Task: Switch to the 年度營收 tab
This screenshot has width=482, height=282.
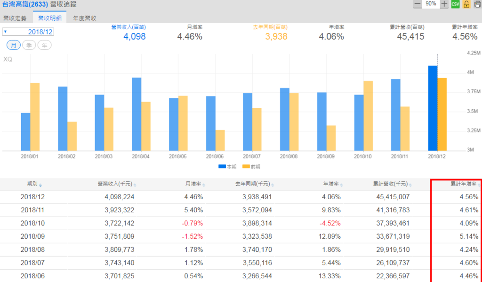Action: coord(85,18)
